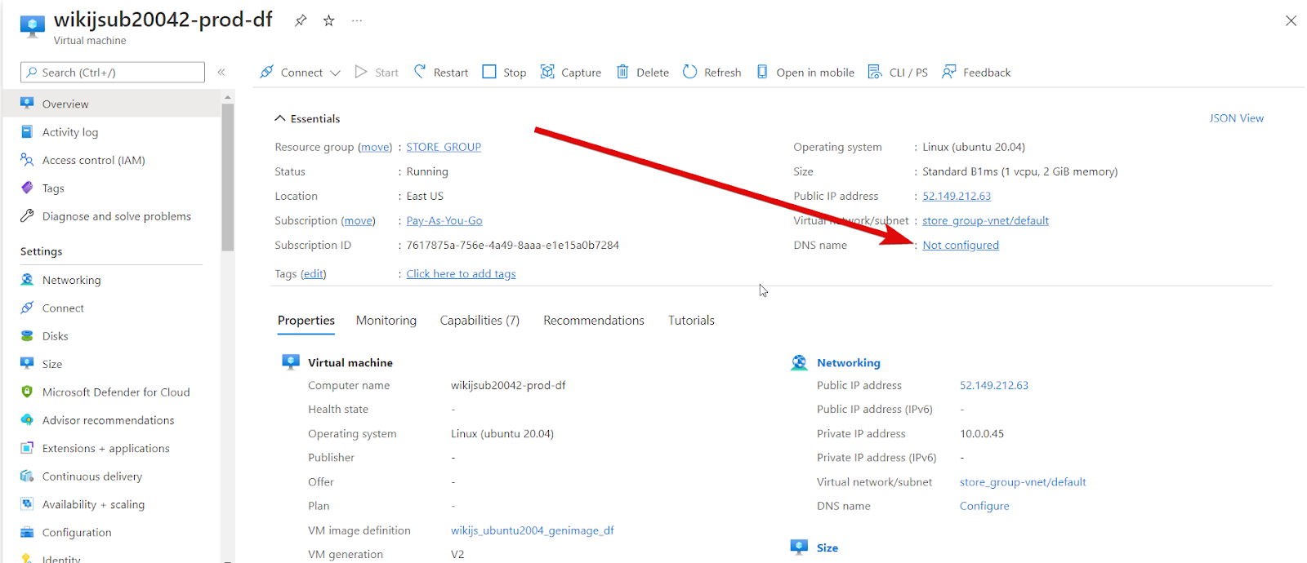The image size is (1307, 563).
Task: Pin the virtual machine to dashboard
Action: point(301,20)
